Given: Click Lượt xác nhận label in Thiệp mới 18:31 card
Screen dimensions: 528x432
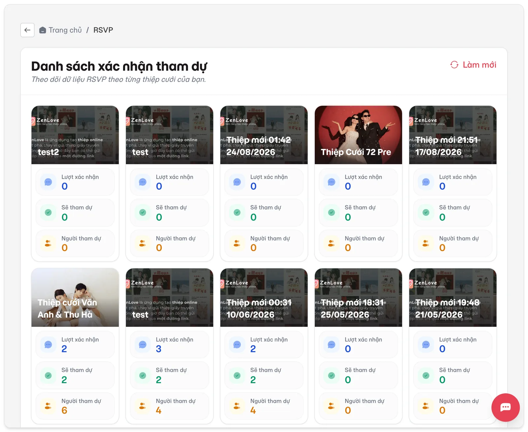Looking at the screenshot, I should (363, 340).
